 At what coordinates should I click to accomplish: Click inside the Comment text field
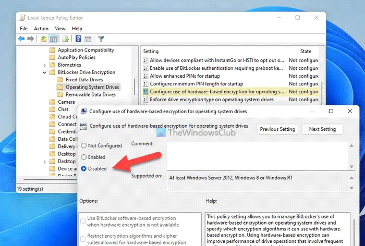coord(258,156)
